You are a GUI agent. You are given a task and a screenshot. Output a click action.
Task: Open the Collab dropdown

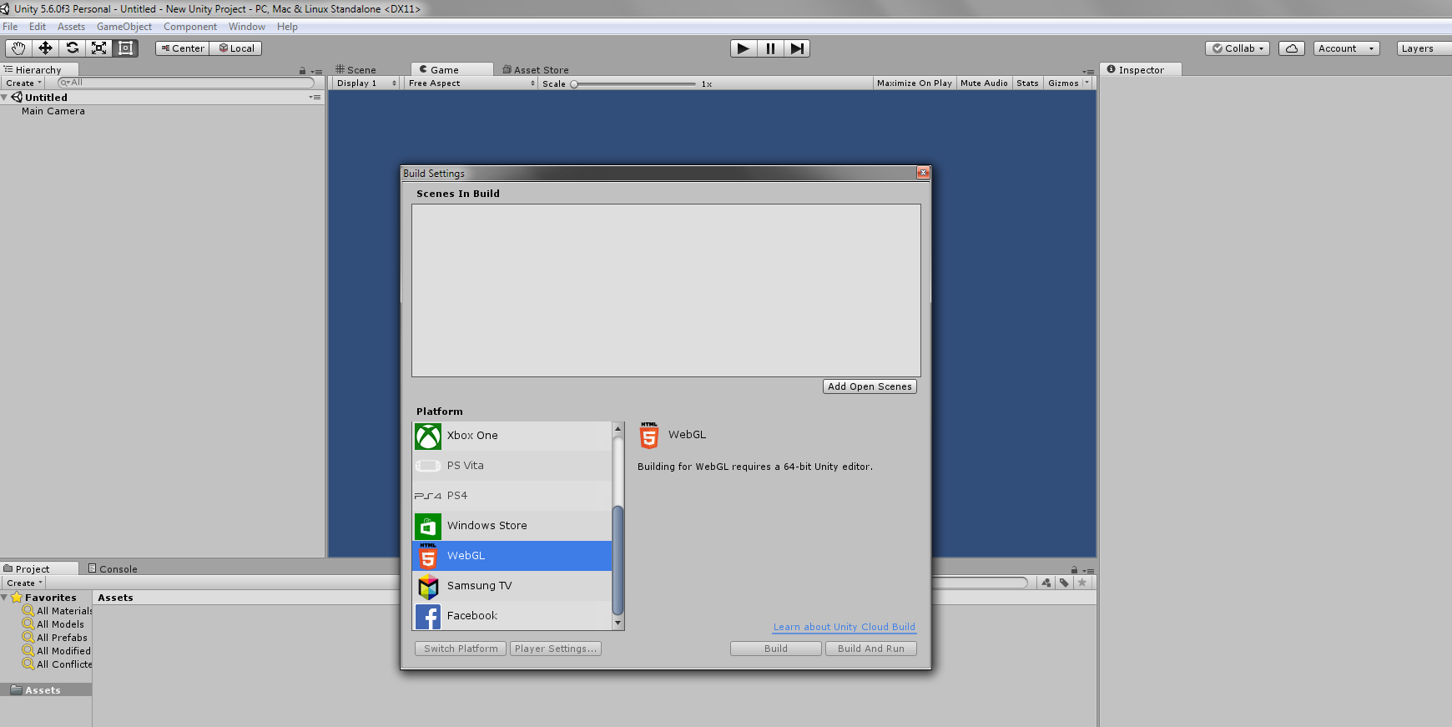tap(1238, 48)
